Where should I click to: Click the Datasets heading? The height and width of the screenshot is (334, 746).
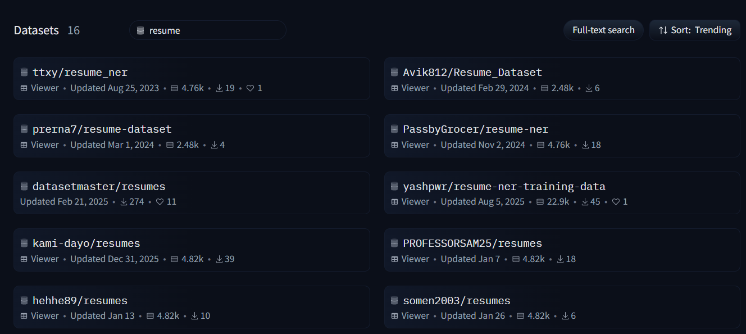[37, 30]
